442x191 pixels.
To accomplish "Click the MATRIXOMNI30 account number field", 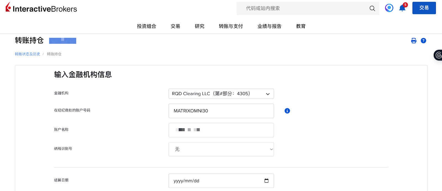I will (x=221, y=111).
